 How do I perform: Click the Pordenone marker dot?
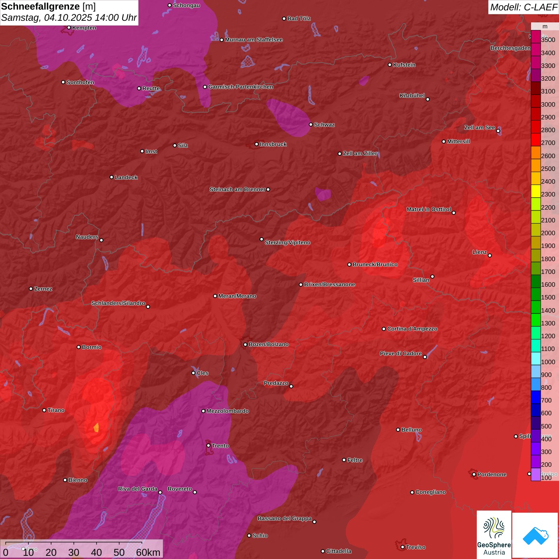pyautogui.click(x=474, y=474)
